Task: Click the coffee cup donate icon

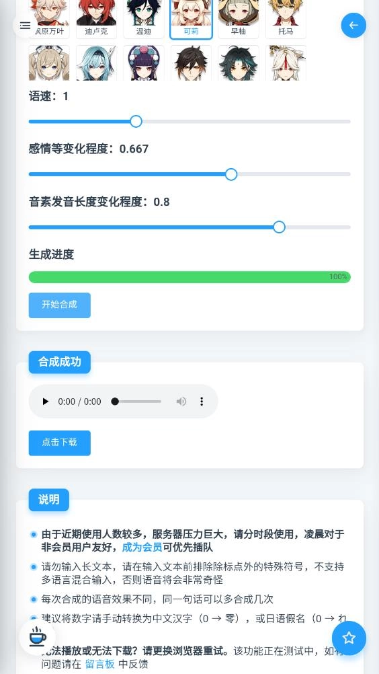Action: click(x=38, y=636)
